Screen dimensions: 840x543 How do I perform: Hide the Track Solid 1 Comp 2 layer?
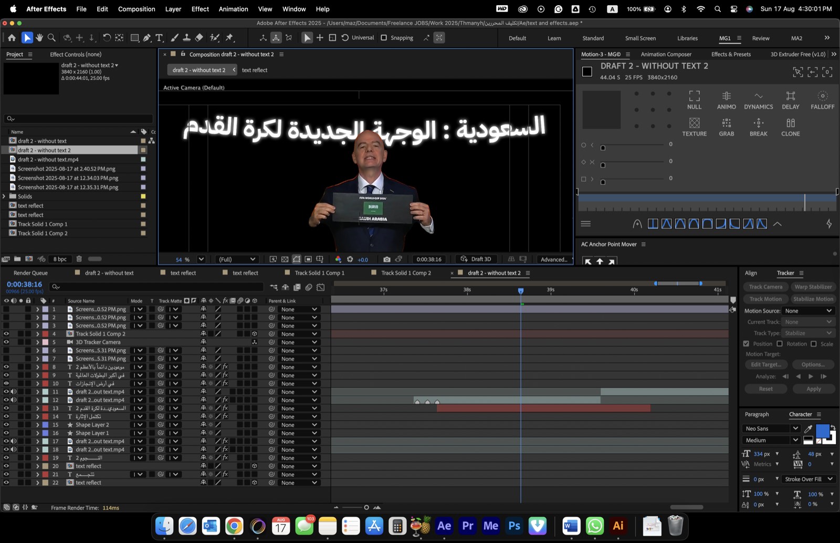[x=6, y=334]
